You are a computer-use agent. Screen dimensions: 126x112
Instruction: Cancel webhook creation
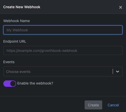113,105
